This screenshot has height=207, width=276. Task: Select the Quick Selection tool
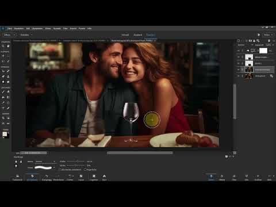[8, 62]
